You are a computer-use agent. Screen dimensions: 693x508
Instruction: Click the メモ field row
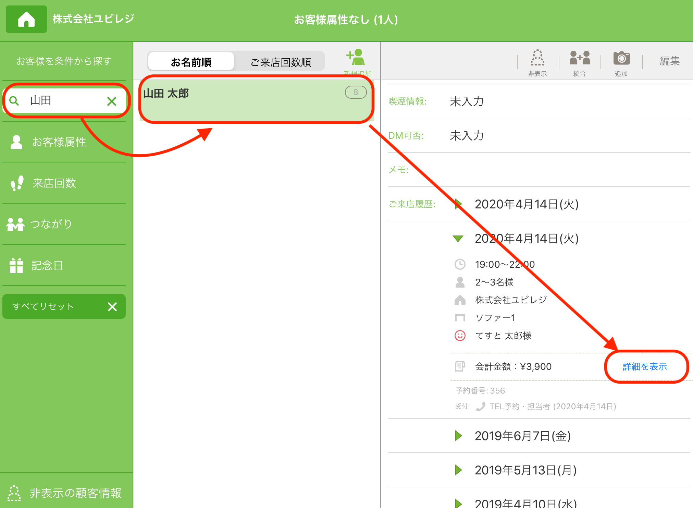pos(539,170)
